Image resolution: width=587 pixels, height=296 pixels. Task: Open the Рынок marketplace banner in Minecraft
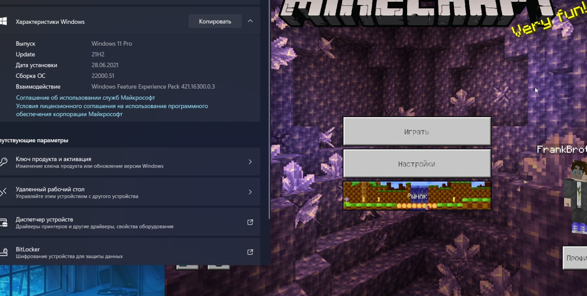pyautogui.click(x=417, y=196)
